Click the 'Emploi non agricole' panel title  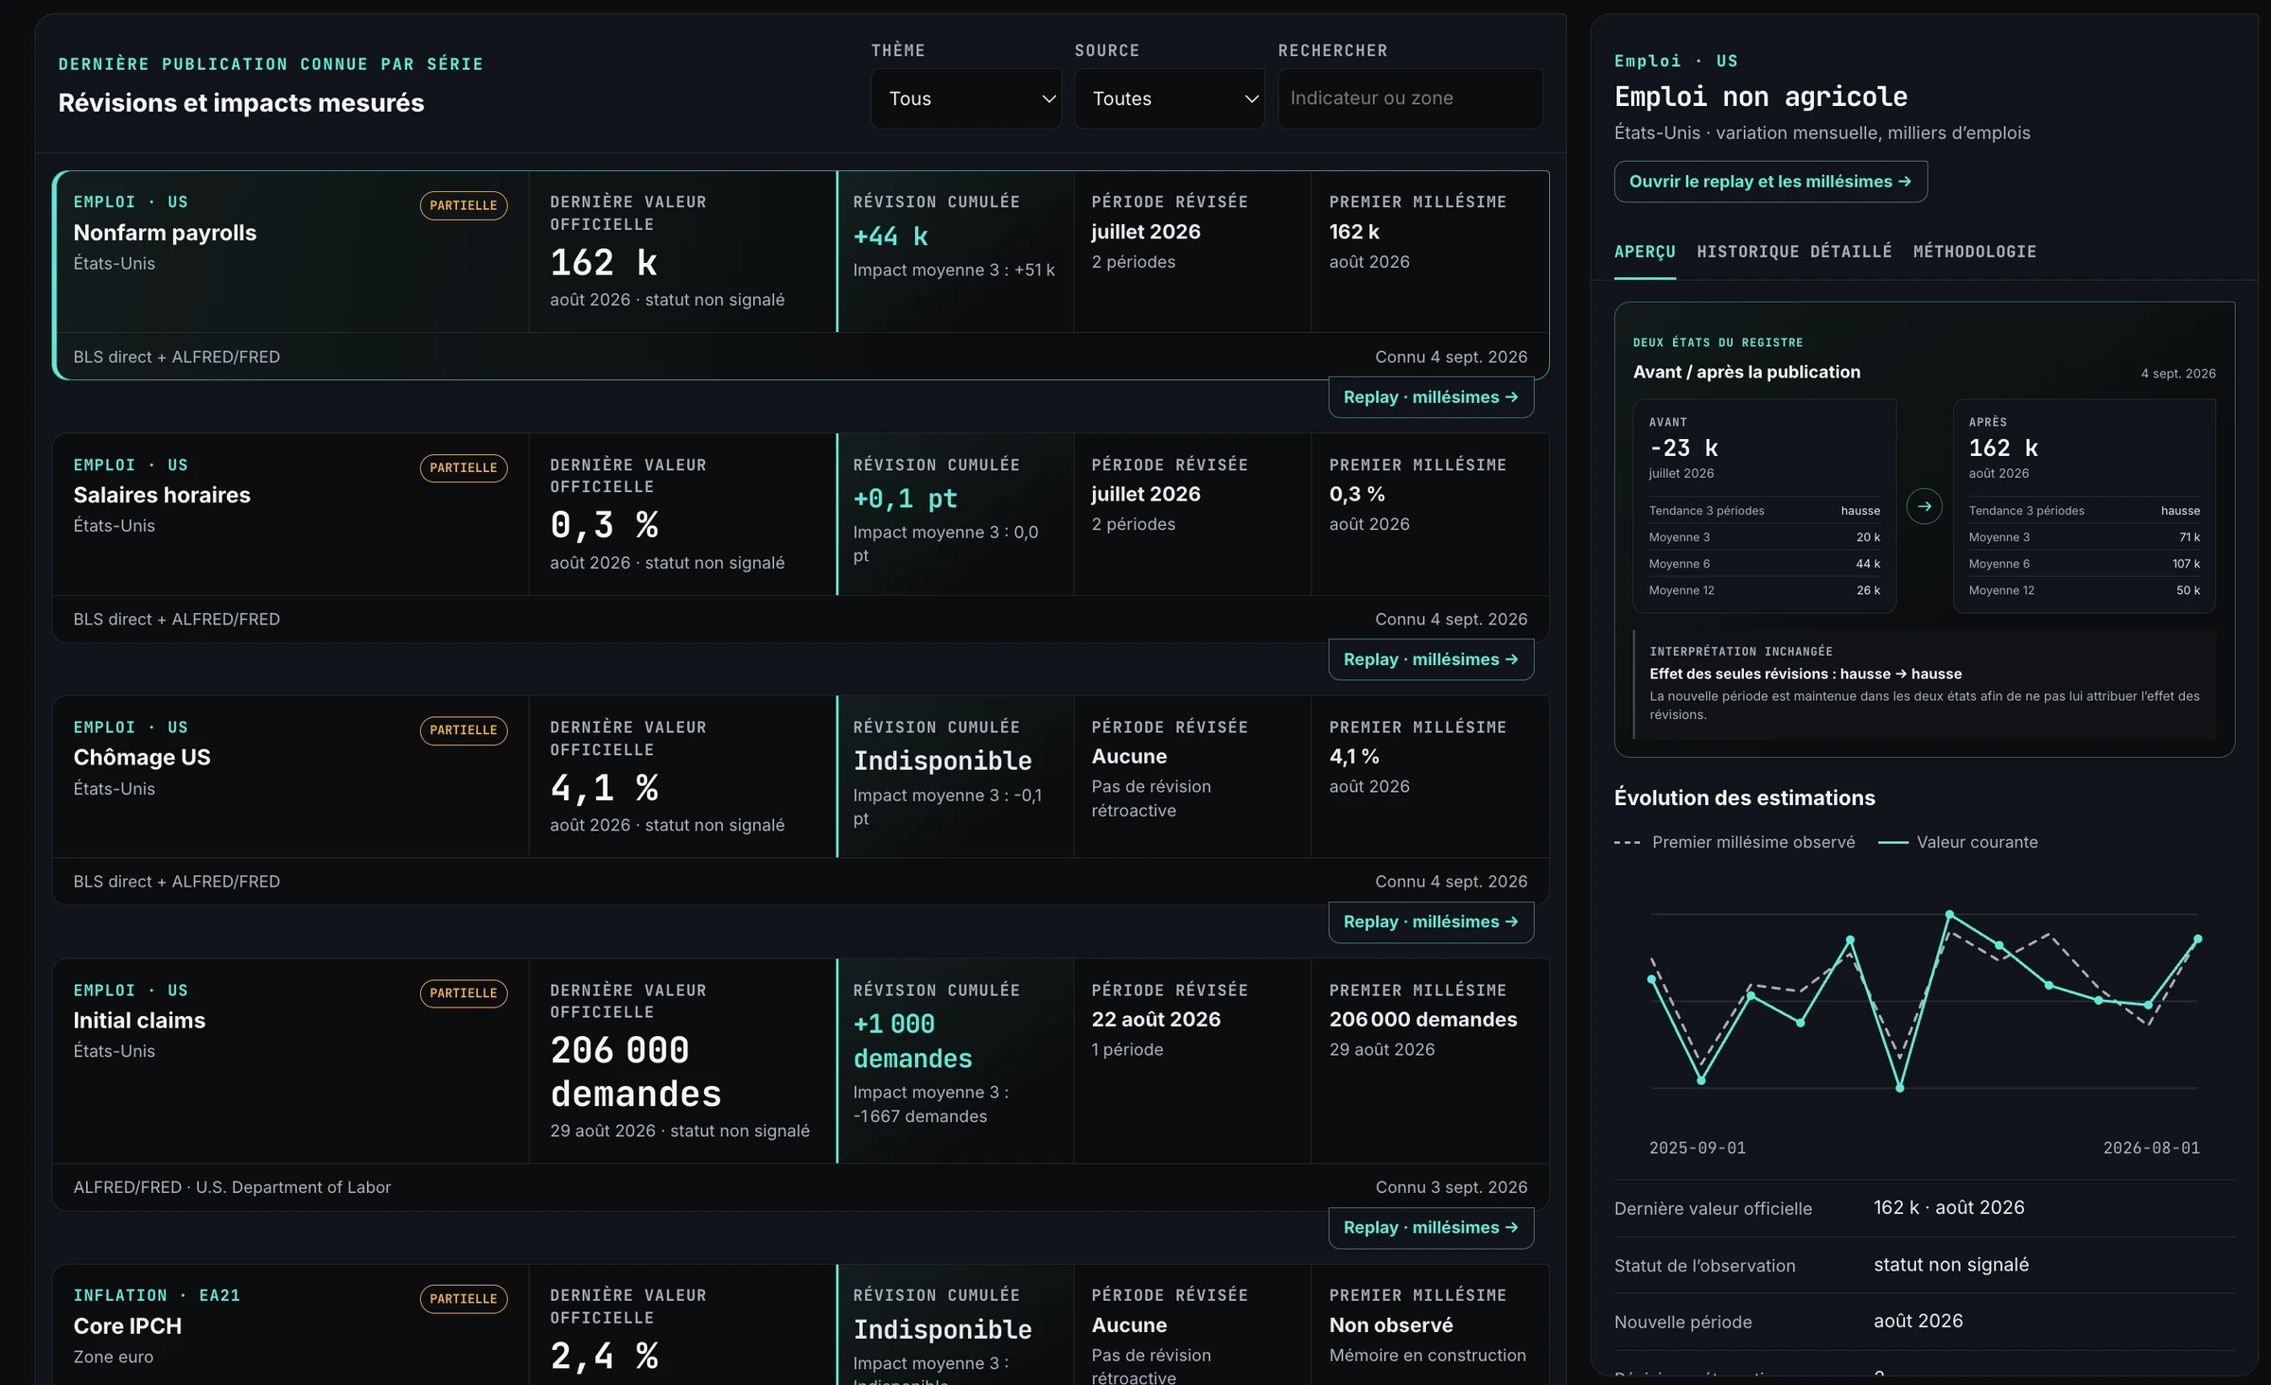tap(1761, 96)
